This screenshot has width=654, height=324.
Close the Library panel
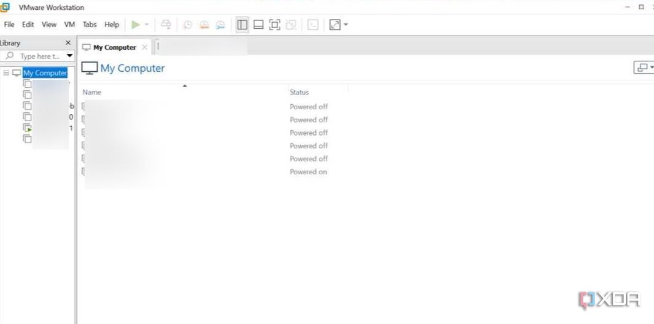68,42
